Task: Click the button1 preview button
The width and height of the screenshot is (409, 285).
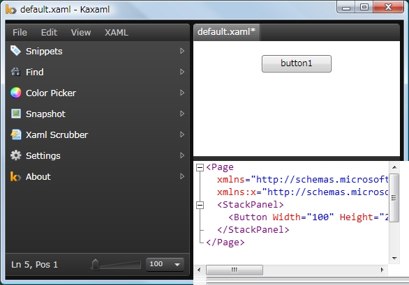Action: 297,63
